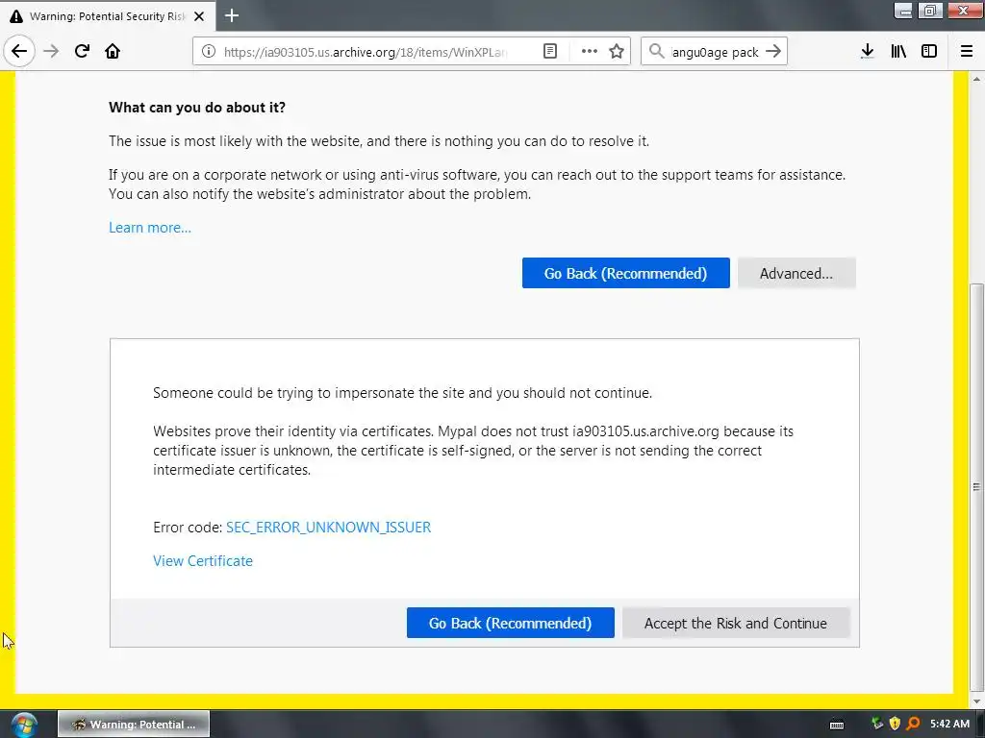Open the View Certificate link
The image size is (985, 738).
click(203, 561)
